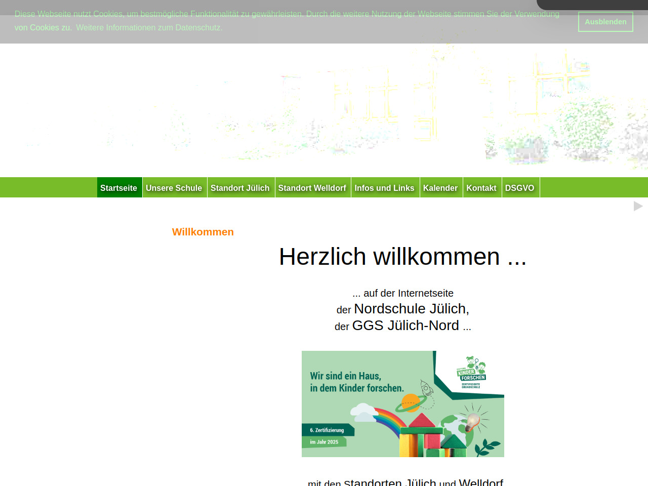Viewport: 648px width, 486px height.
Task: Click the gray play arrow icon
Action: coord(638,206)
